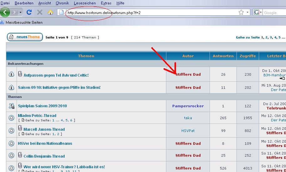Click announcement icon beside Saison 09/10 topic
Screen dimensions: 286x172
11,88
